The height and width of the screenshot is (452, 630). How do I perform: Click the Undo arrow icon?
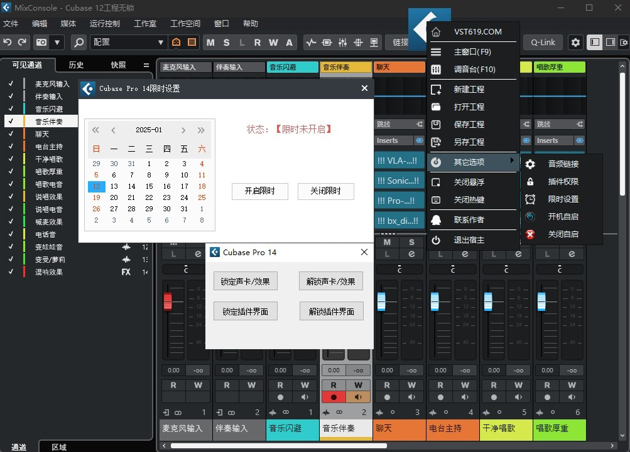(7, 42)
